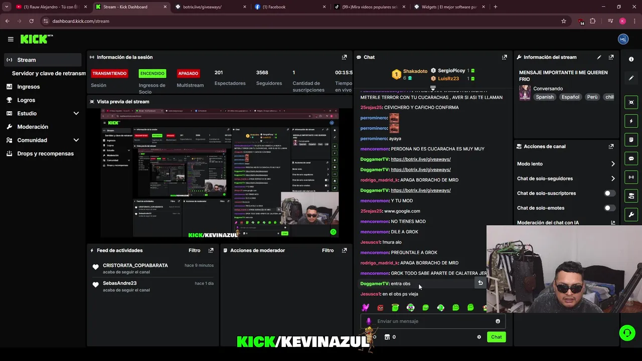
Task: Insert the purple hand emote
Action: 365,307
